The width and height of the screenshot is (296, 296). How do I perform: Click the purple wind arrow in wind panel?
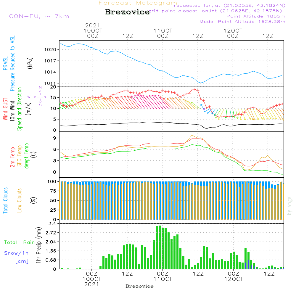pos(204,109)
